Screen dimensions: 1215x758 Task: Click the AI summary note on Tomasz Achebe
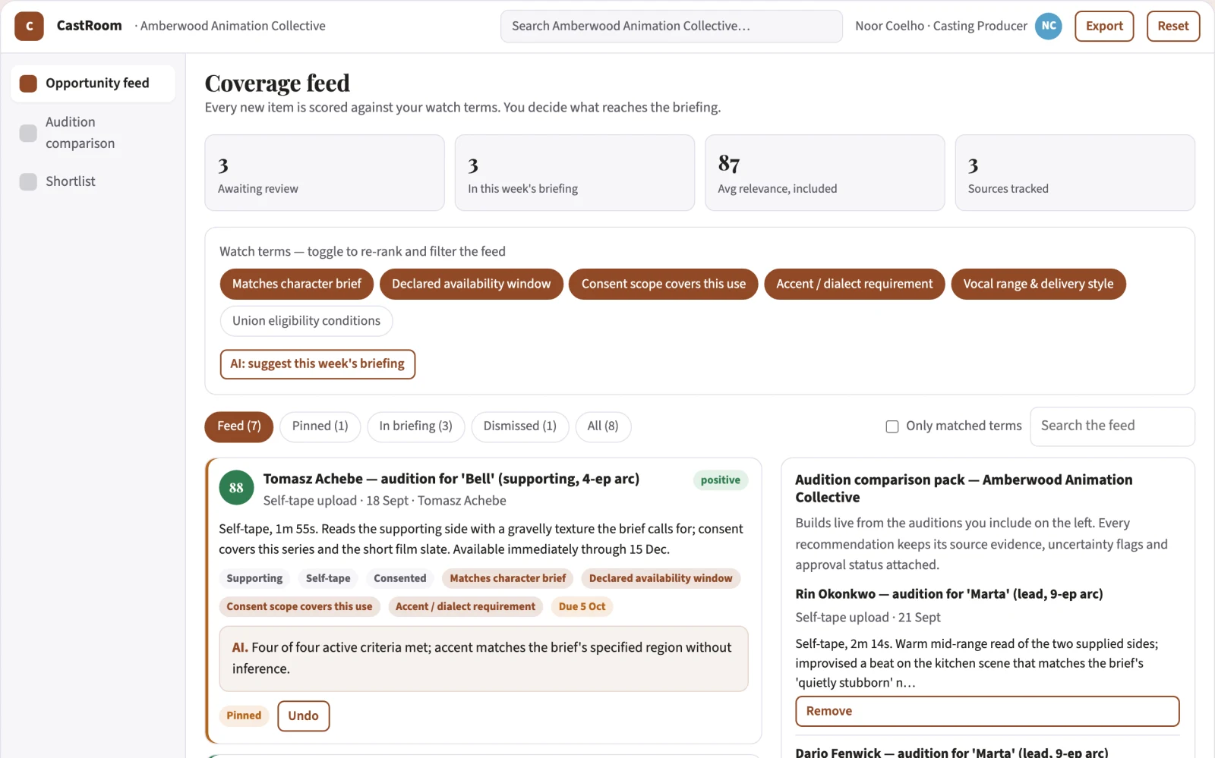pos(484,659)
